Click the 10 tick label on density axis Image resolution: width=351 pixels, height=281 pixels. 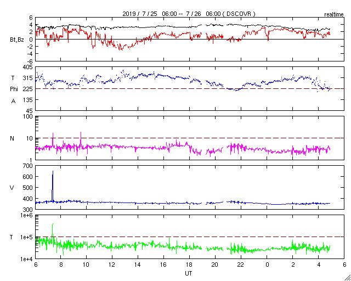[29, 138]
